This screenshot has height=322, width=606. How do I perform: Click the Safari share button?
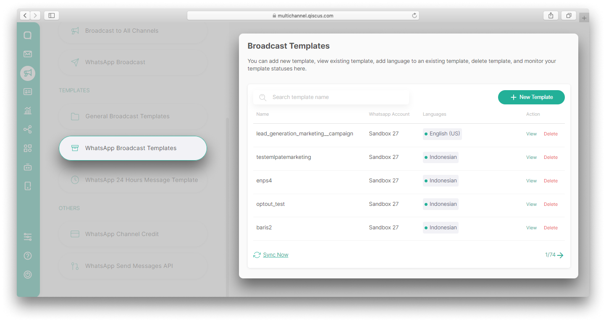point(551,16)
